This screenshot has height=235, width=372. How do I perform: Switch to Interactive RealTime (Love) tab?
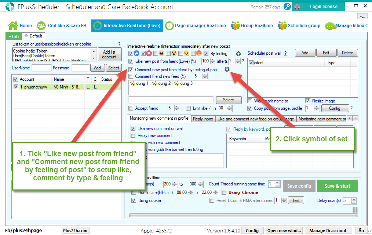coord(127,26)
